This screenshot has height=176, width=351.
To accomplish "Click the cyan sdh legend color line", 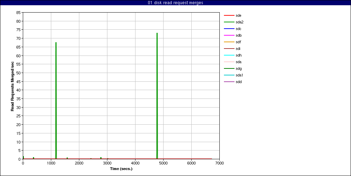I will click(229, 55).
